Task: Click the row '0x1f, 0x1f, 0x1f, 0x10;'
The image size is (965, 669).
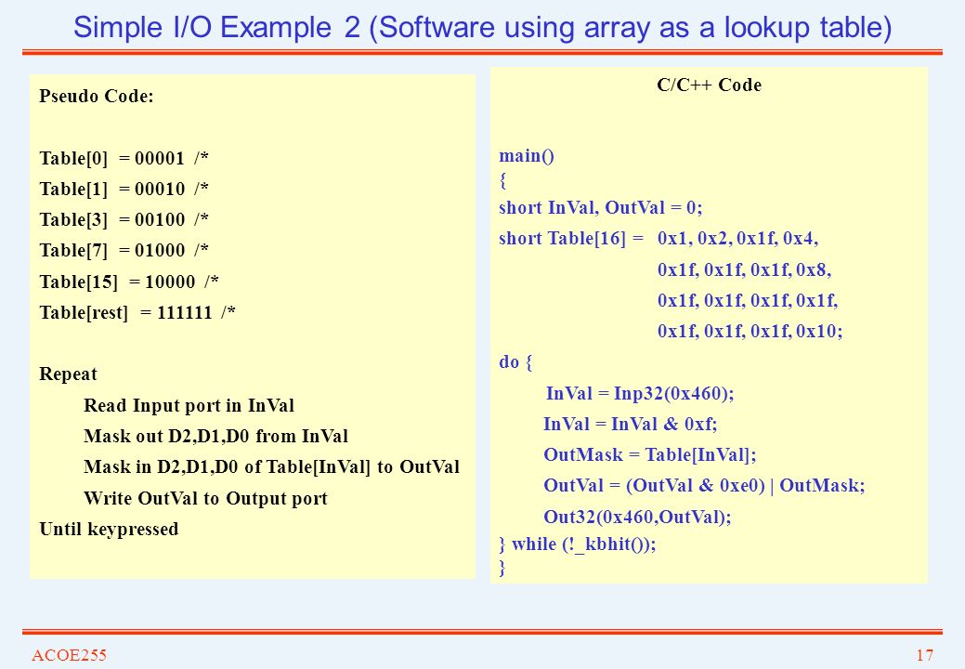Action: (x=750, y=331)
